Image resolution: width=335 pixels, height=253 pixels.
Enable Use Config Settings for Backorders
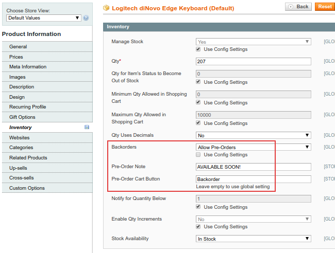point(198,155)
